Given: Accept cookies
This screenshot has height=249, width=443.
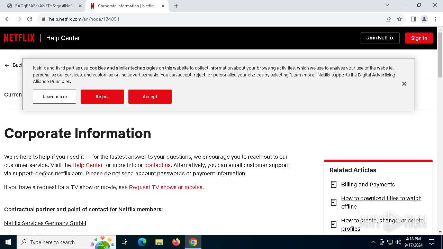Looking at the screenshot, I should click(150, 96).
